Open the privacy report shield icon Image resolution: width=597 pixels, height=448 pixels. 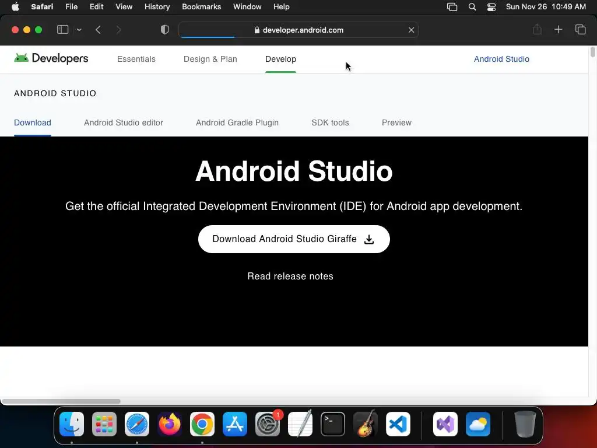pyautogui.click(x=165, y=30)
